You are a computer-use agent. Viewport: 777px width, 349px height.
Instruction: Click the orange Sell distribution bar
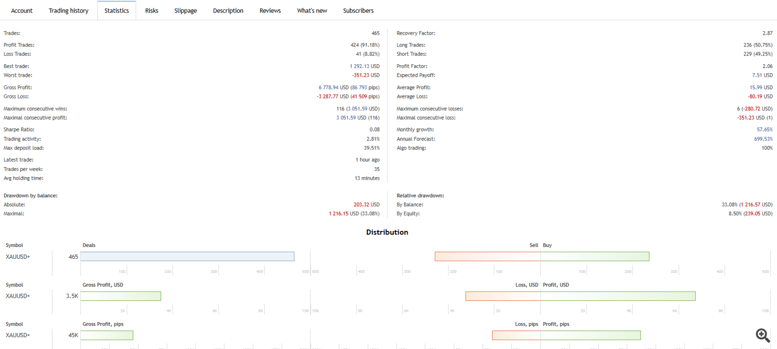[x=487, y=256]
